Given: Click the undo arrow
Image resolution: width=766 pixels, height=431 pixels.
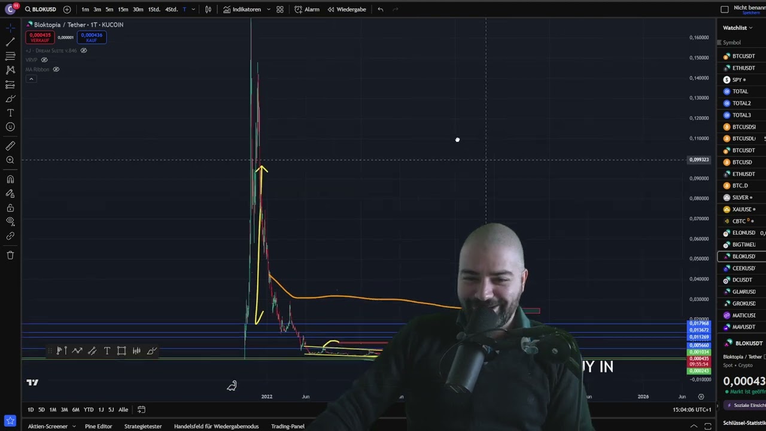Looking at the screenshot, I should pos(380,10).
